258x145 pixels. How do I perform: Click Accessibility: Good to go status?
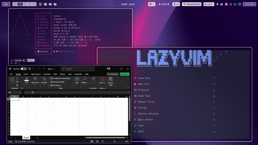click(25, 141)
